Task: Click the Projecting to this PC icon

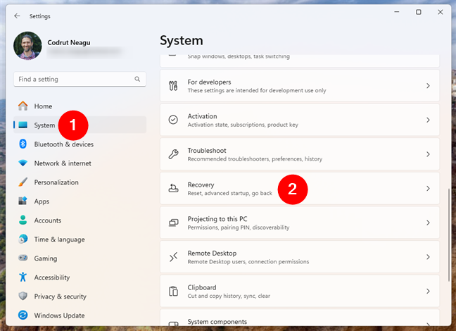Action: [173, 223]
